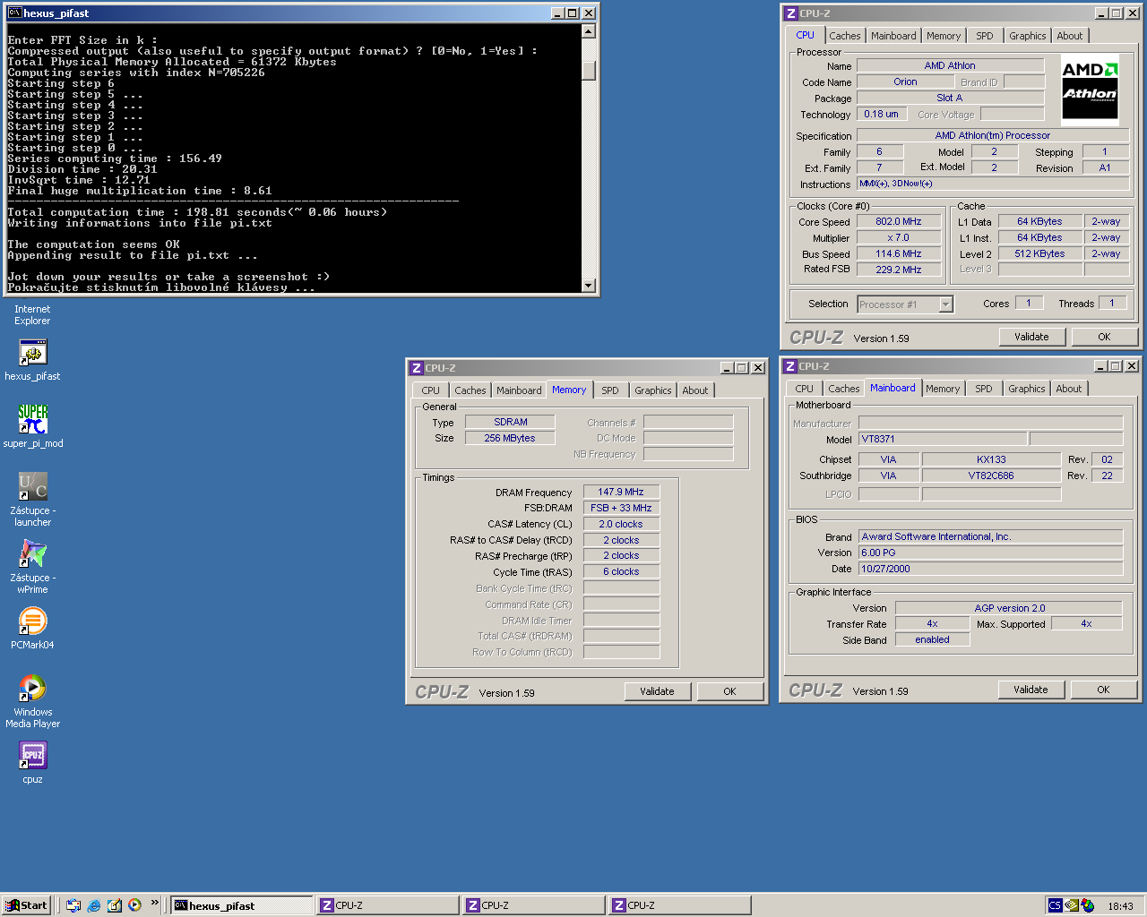Launch Media Player from the quick launch bar

click(135, 905)
